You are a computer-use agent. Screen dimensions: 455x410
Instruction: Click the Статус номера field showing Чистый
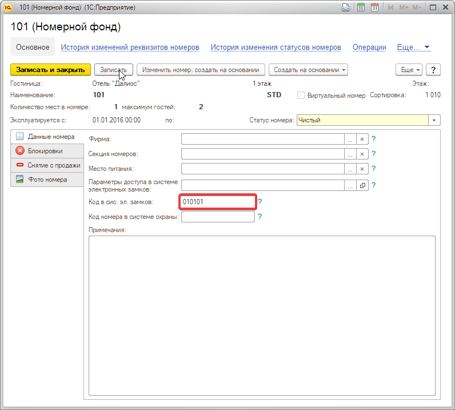pyautogui.click(x=362, y=120)
